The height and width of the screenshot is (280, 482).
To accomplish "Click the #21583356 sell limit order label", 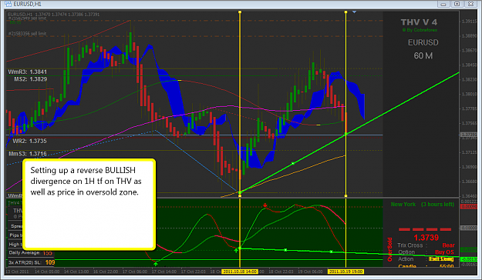I will coord(27,33).
